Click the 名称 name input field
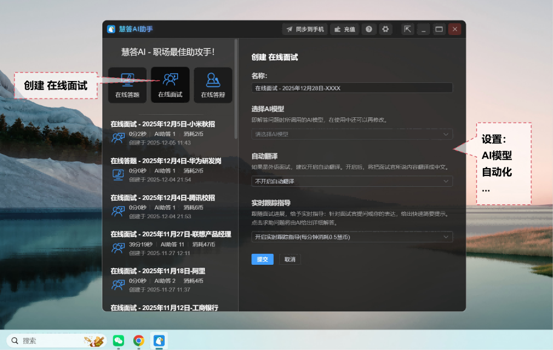 pos(352,88)
